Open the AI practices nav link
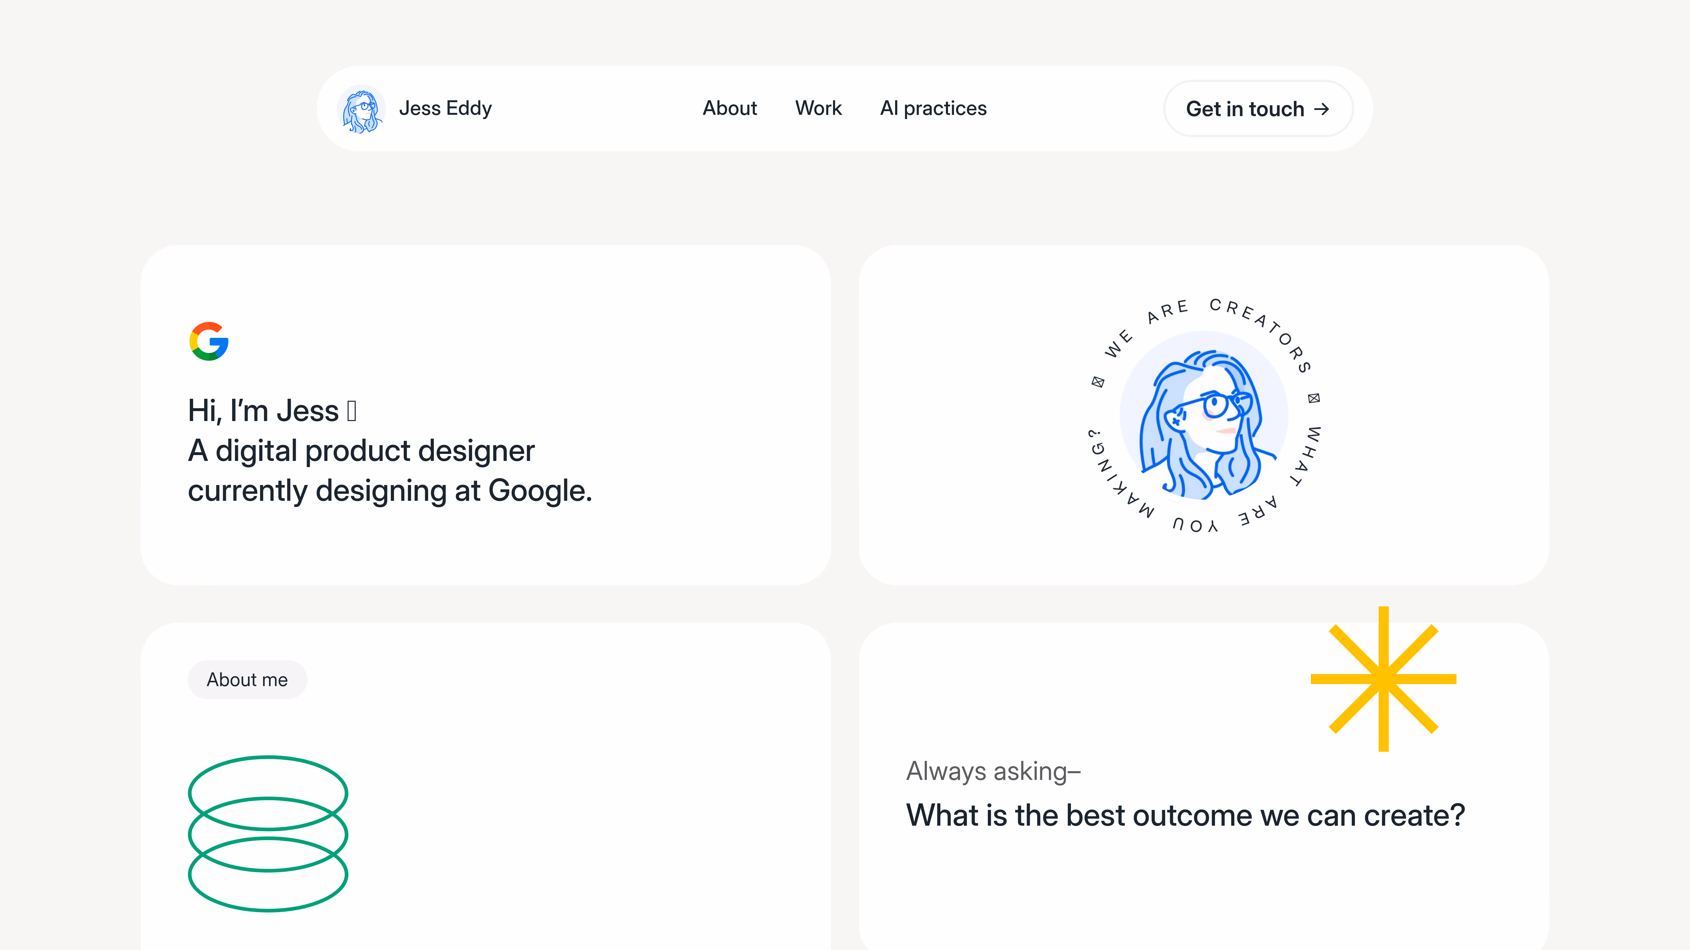The width and height of the screenshot is (1690, 950). [x=933, y=108]
